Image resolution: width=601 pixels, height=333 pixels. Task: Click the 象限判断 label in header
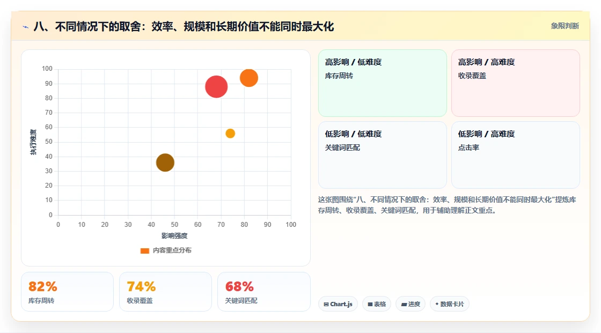point(565,26)
